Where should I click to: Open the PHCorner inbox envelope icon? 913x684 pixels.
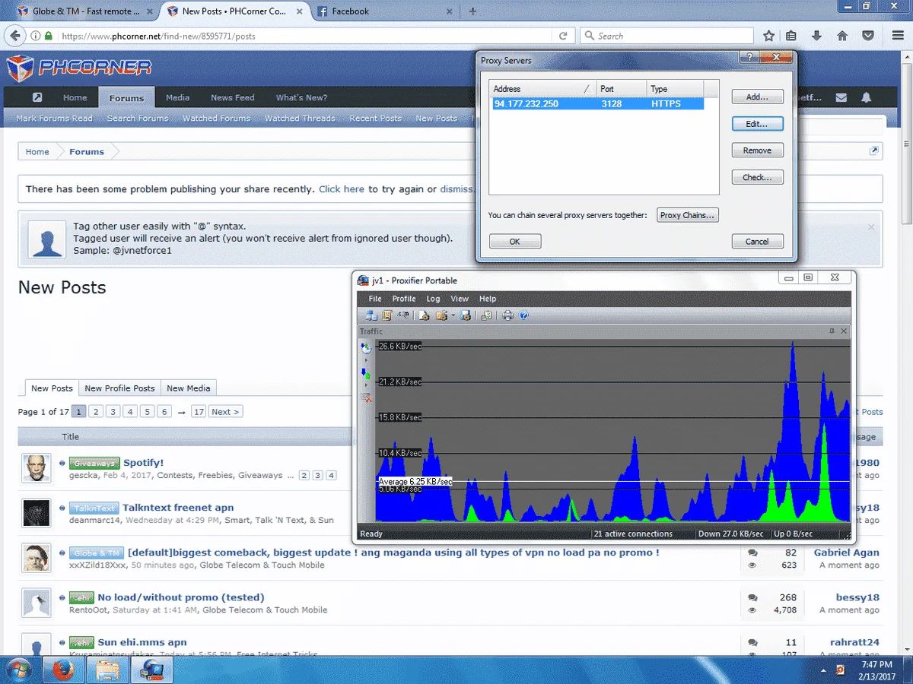[841, 97]
